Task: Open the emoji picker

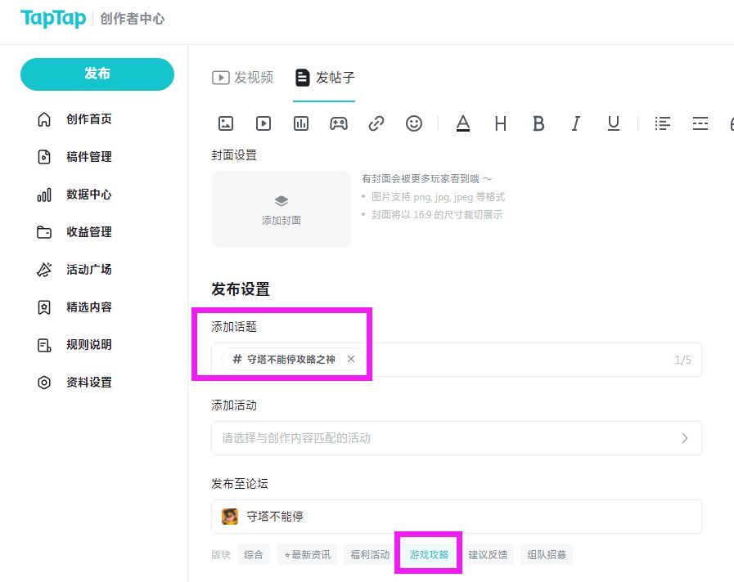Action: coord(414,123)
